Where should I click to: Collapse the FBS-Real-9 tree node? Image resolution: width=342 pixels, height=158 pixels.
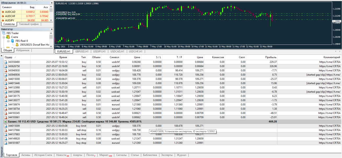pos(8,41)
